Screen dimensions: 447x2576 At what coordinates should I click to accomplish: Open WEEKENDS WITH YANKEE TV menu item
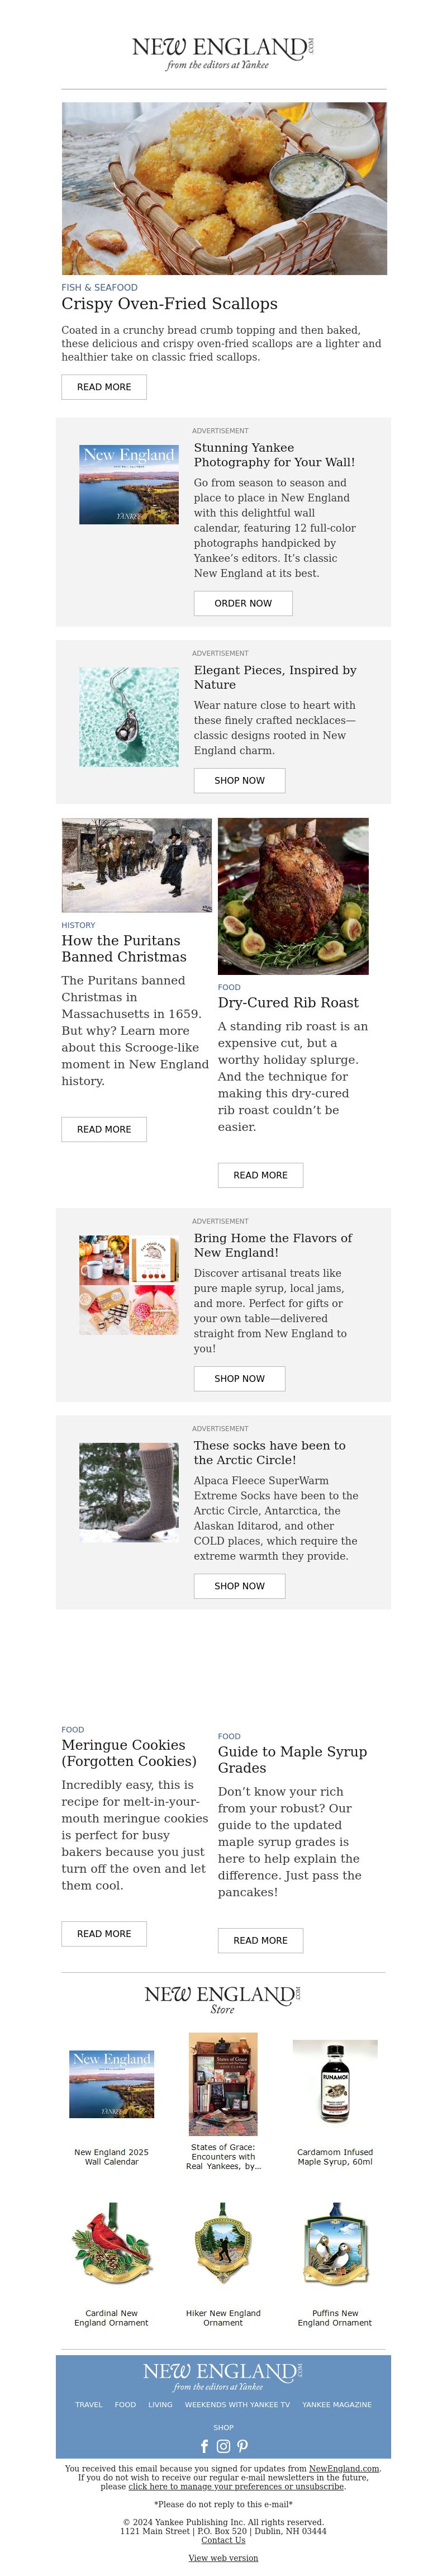click(237, 2404)
